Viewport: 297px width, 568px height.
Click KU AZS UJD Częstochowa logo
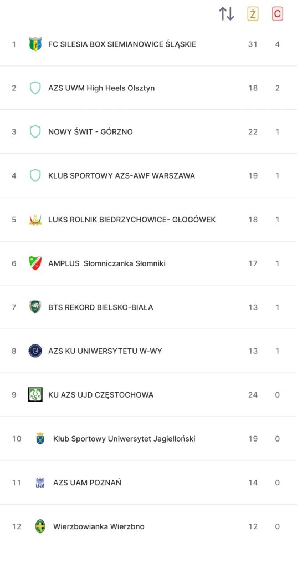click(35, 395)
